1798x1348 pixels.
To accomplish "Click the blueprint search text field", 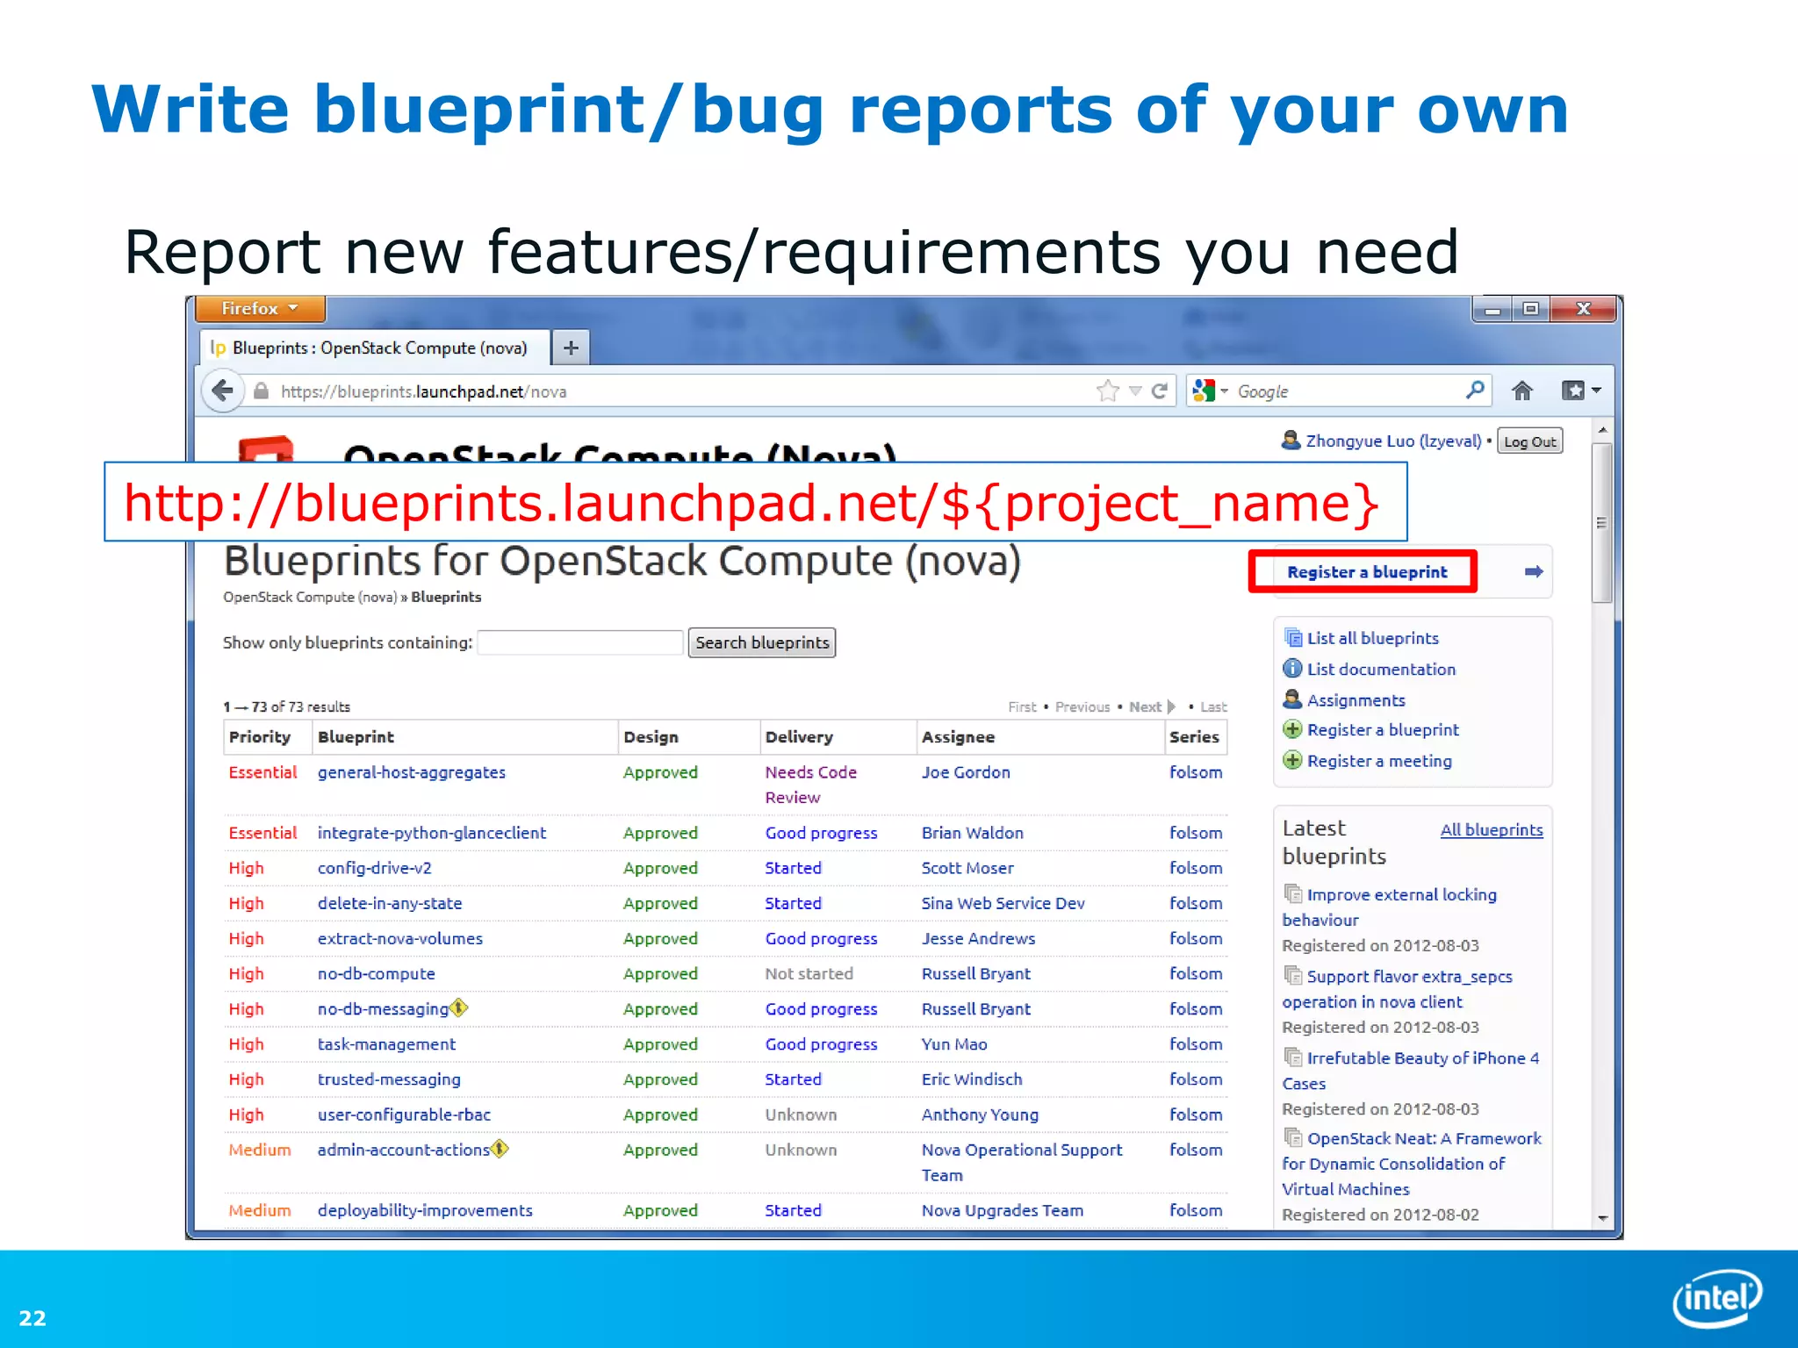I will point(580,642).
